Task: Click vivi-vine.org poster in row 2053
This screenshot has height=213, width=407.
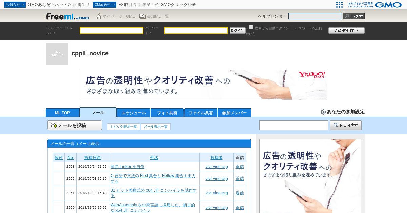Action: (217, 167)
